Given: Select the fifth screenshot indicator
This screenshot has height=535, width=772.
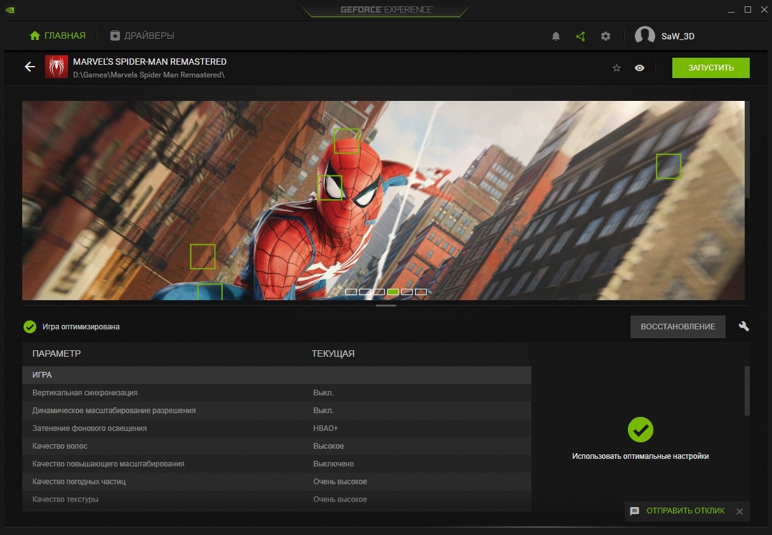Looking at the screenshot, I should 407,292.
